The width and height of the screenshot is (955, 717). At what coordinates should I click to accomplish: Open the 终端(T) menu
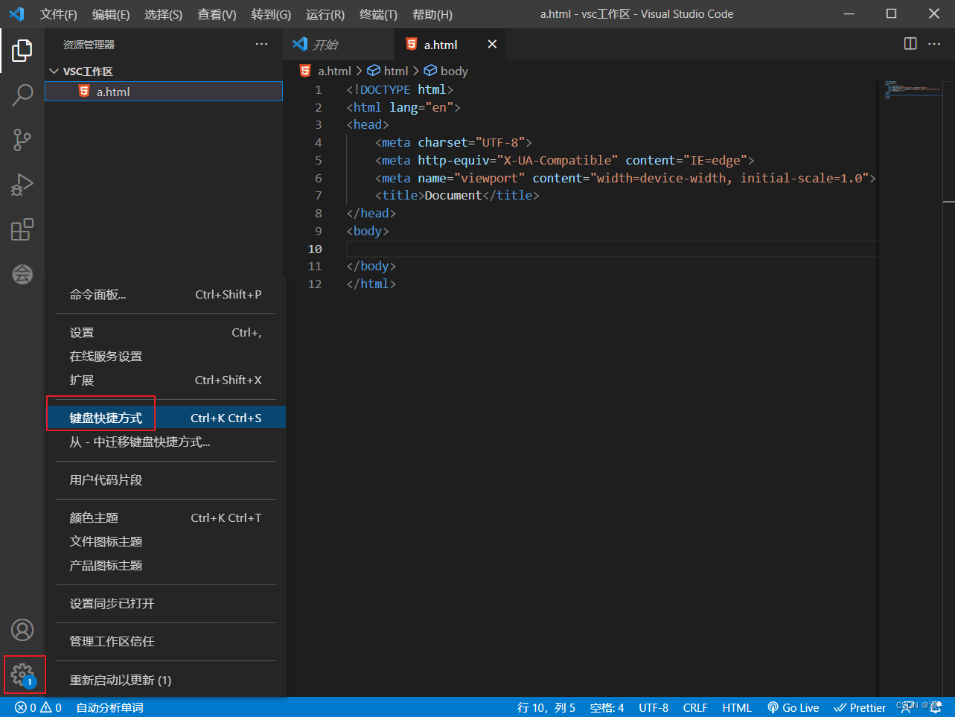click(378, 14)
